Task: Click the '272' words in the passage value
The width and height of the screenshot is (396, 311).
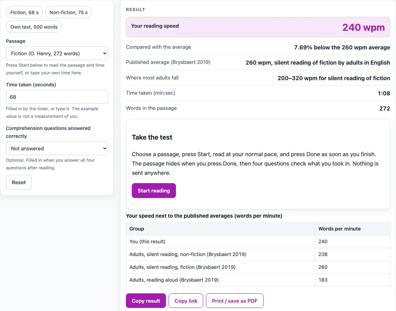Action: pyautogui.click(x=385, y=109)
